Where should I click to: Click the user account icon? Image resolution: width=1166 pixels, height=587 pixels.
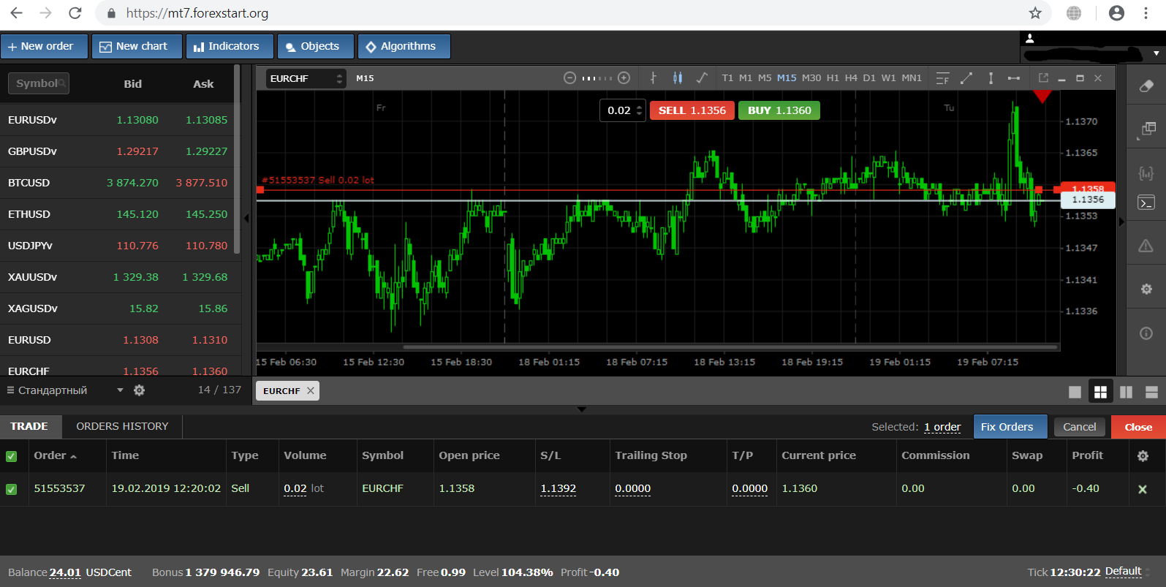[x=1030, y=38]
